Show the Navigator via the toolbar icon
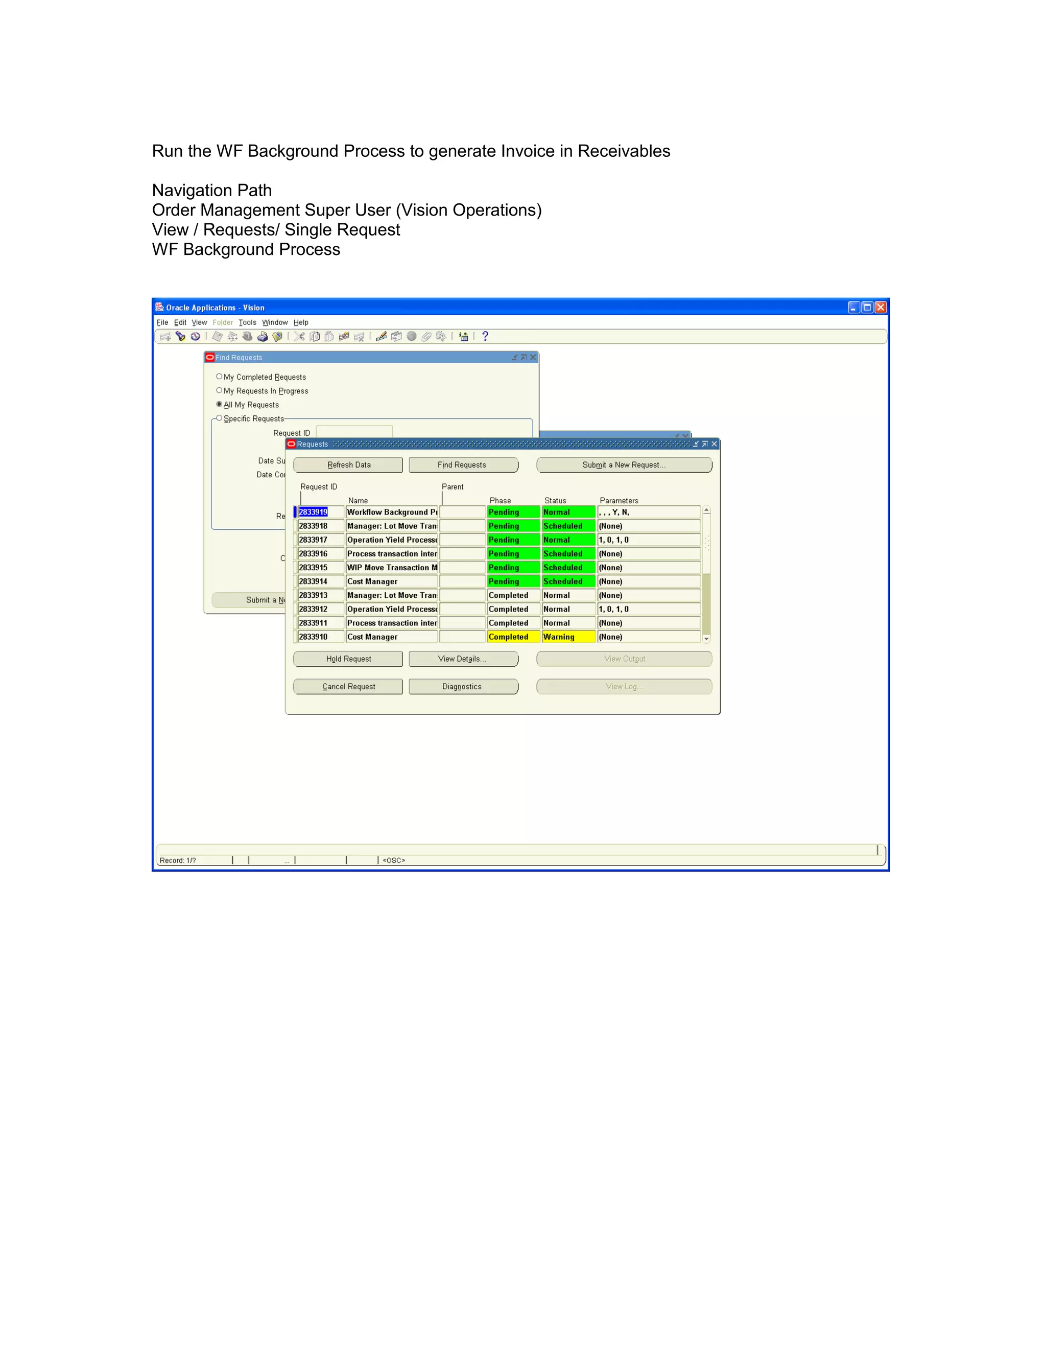Screen dimensions: 1046x1354 [195, 337]
